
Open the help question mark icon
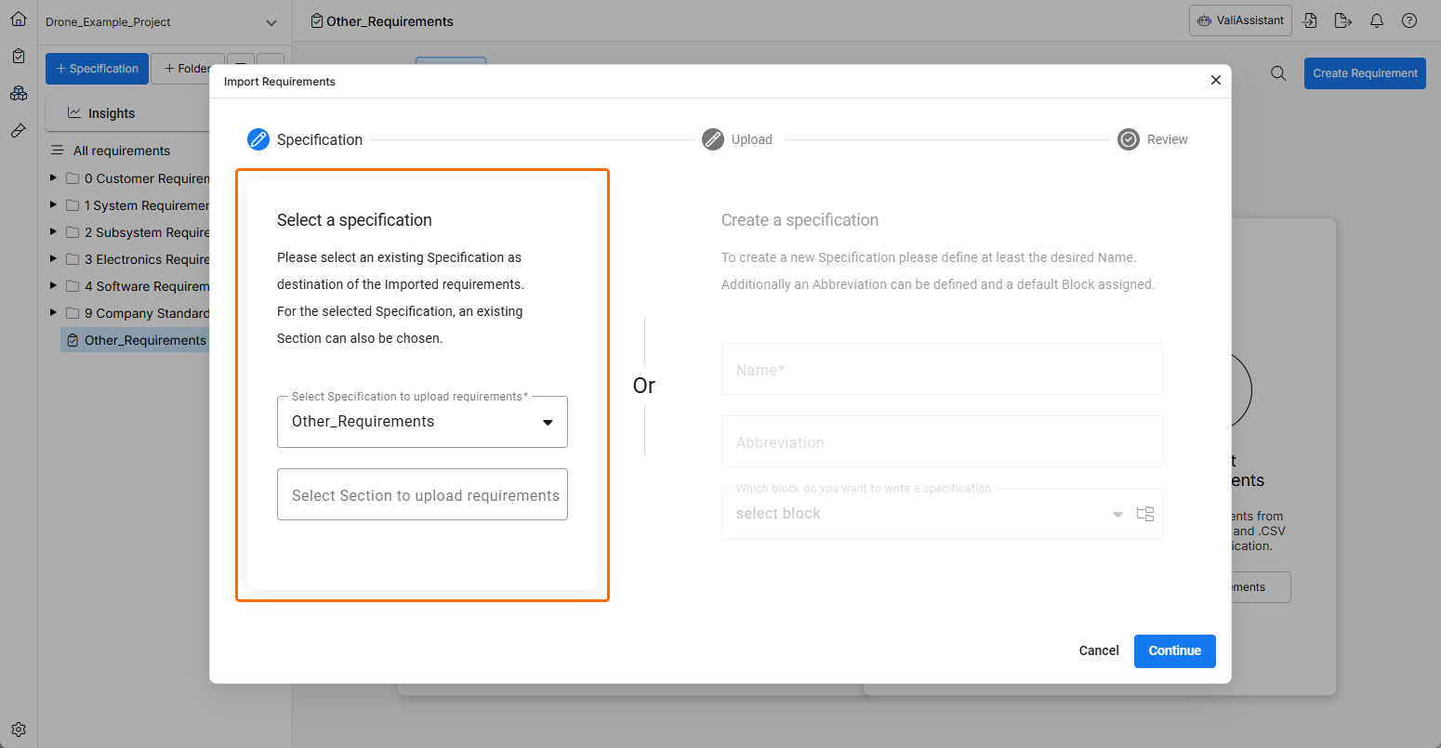[1409, 20]
